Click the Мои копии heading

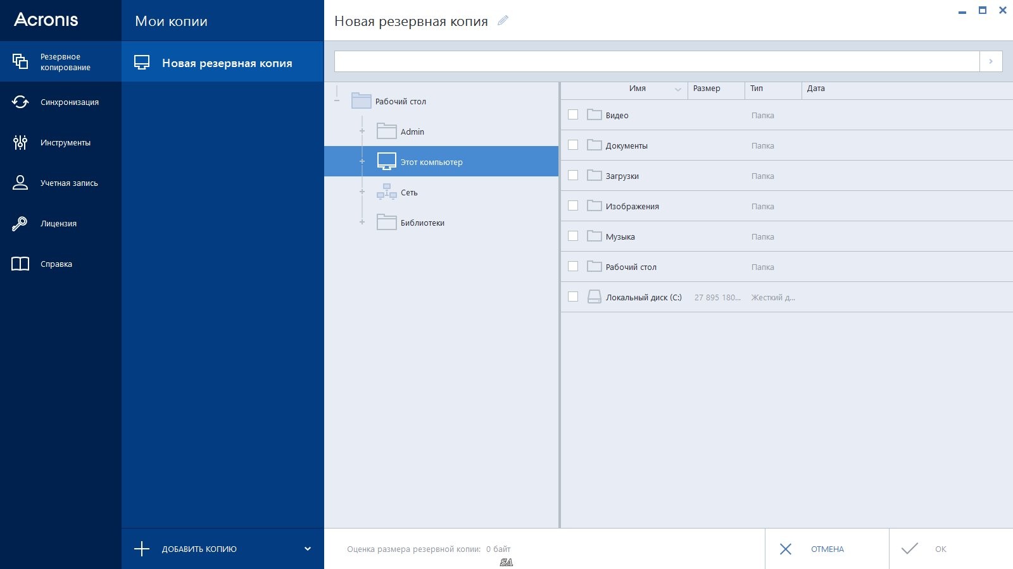[171, 21]
